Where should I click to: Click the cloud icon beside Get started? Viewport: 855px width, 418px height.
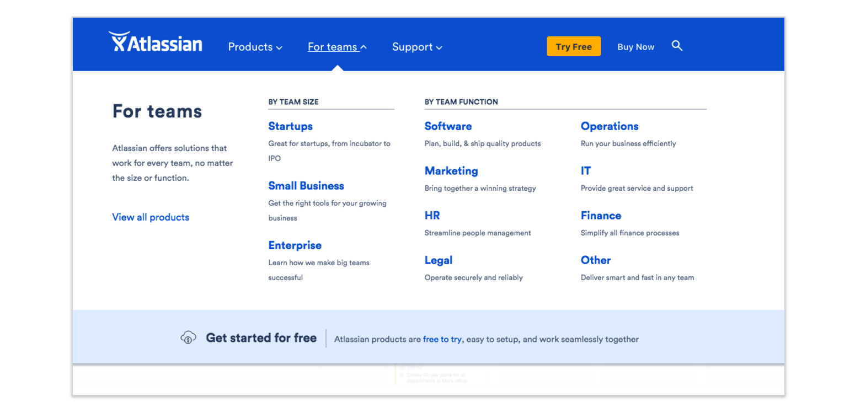[189, 337]
